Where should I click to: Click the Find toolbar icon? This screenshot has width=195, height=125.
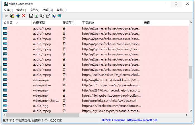(x=54, y=16)
